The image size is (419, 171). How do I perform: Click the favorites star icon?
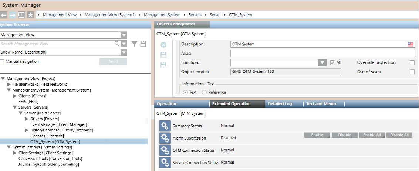pos(30,15)
